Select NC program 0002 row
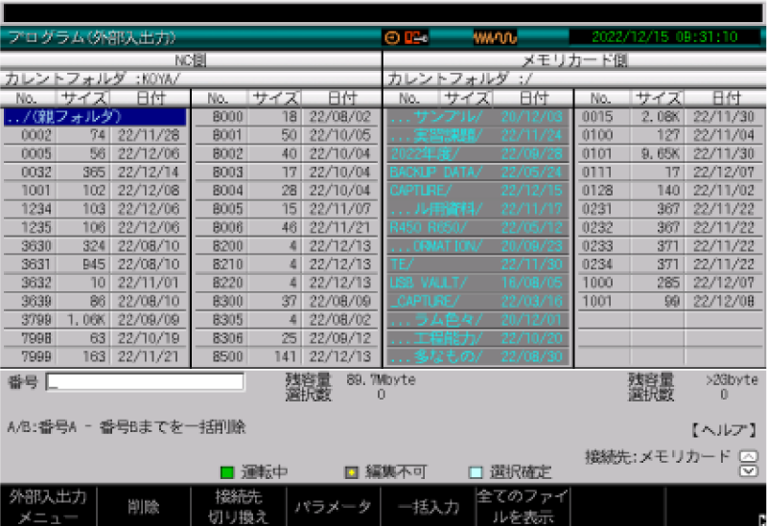 pyautogui.click(x=95, y=135)
